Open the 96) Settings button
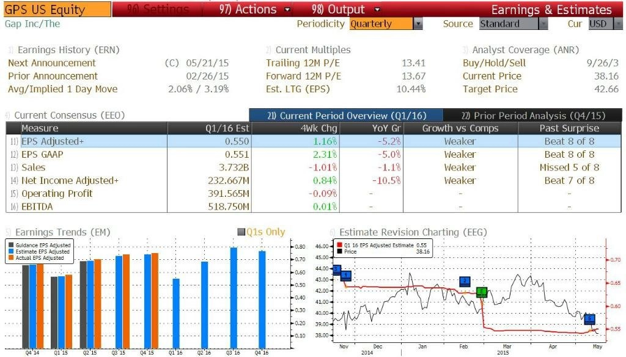 (x=158, y=9)
